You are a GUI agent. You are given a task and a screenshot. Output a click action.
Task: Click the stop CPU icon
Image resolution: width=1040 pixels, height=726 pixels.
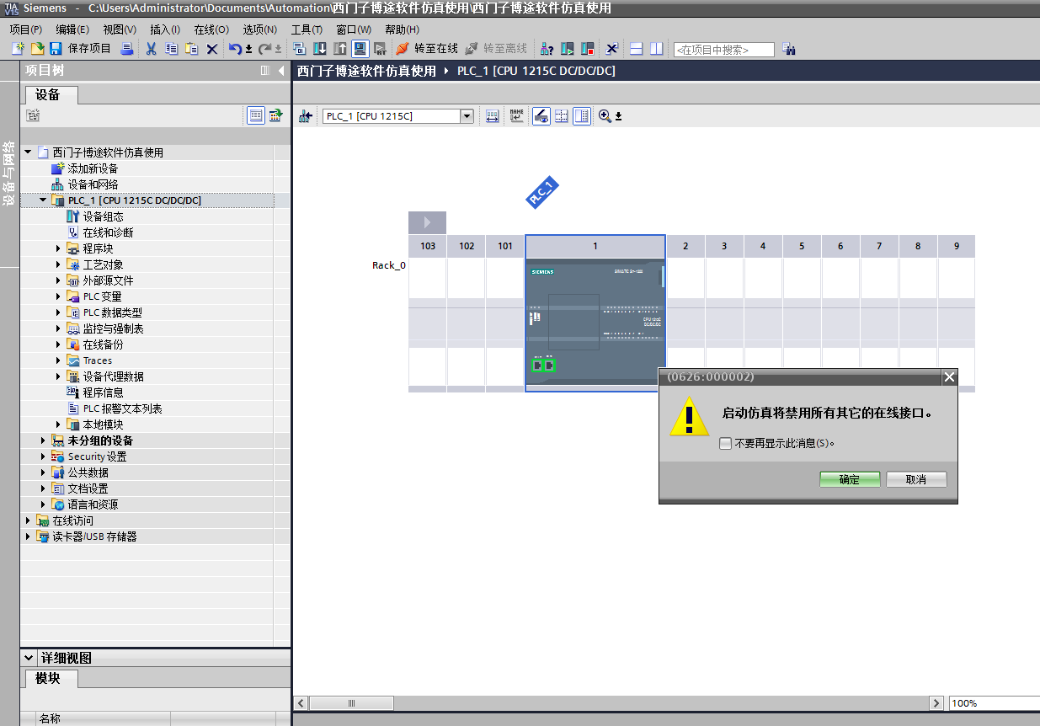(x=587, y=50)
